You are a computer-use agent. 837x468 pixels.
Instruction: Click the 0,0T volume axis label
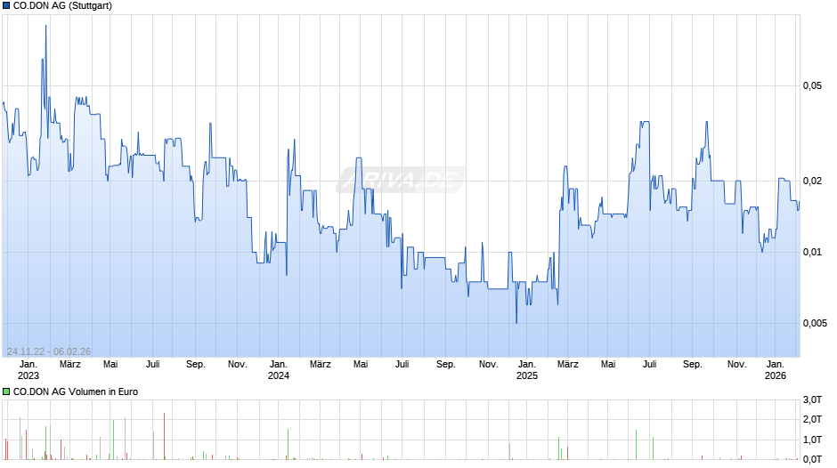click(x=812, y=459)
